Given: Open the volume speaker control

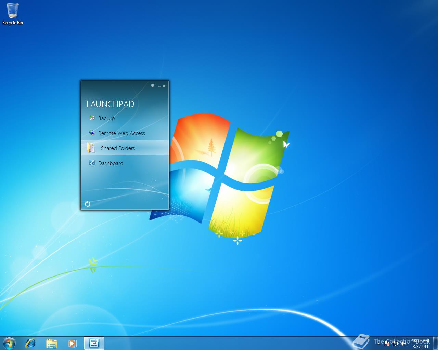Looking at the screenshot, I should point(403,344).
